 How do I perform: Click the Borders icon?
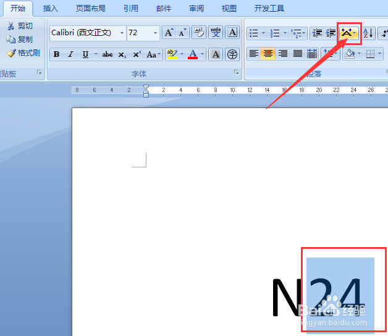click(370, 54)
